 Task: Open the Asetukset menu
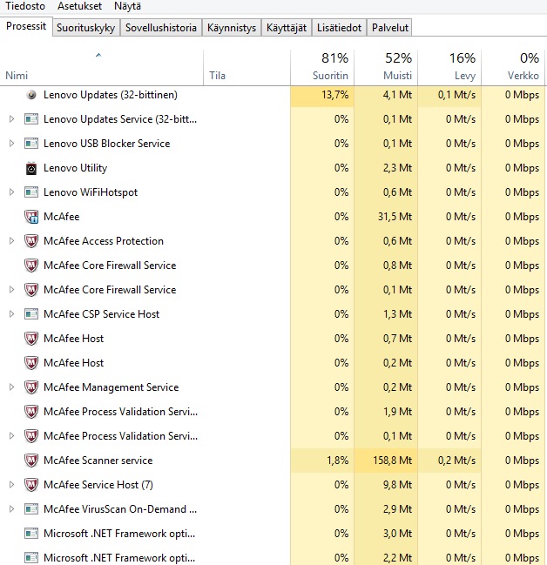pos(79,6)
